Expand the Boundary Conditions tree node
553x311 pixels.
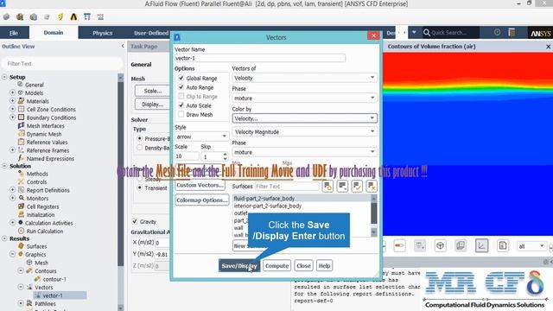pos(13,117)
